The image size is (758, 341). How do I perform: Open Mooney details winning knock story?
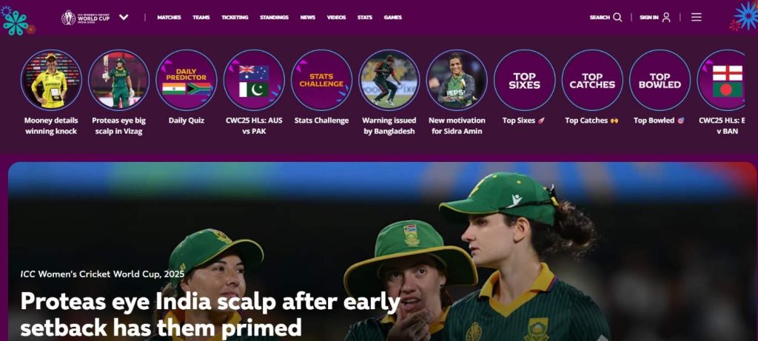(x=51, y=126)
